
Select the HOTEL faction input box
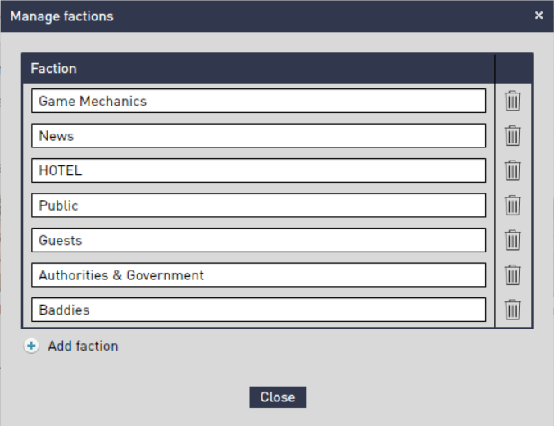pos(259,170)
